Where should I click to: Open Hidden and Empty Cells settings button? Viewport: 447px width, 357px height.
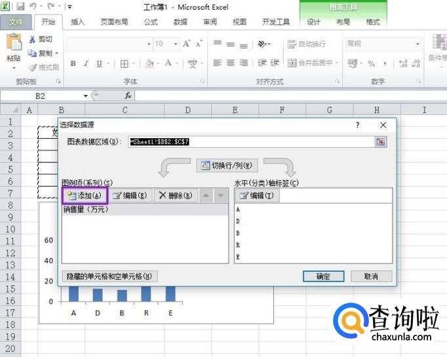(x=109, y=276)
